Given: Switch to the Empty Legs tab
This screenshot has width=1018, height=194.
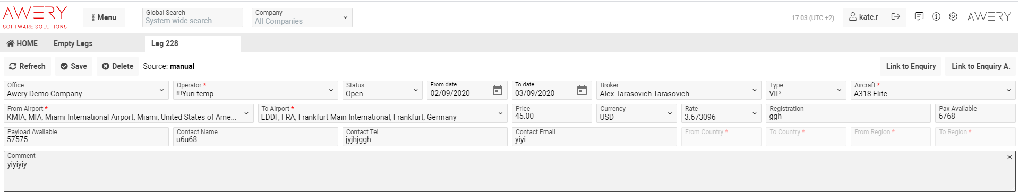Looking at the screenshot, I should click(x=73, y=43).
